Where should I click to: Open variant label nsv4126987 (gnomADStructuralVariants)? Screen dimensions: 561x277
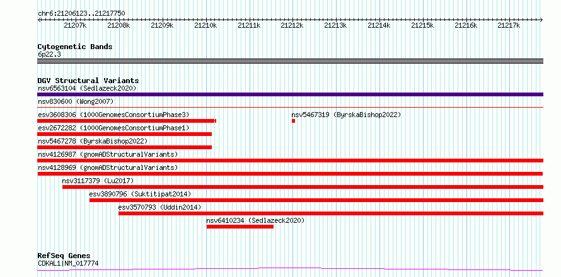(x=108, y=154)
